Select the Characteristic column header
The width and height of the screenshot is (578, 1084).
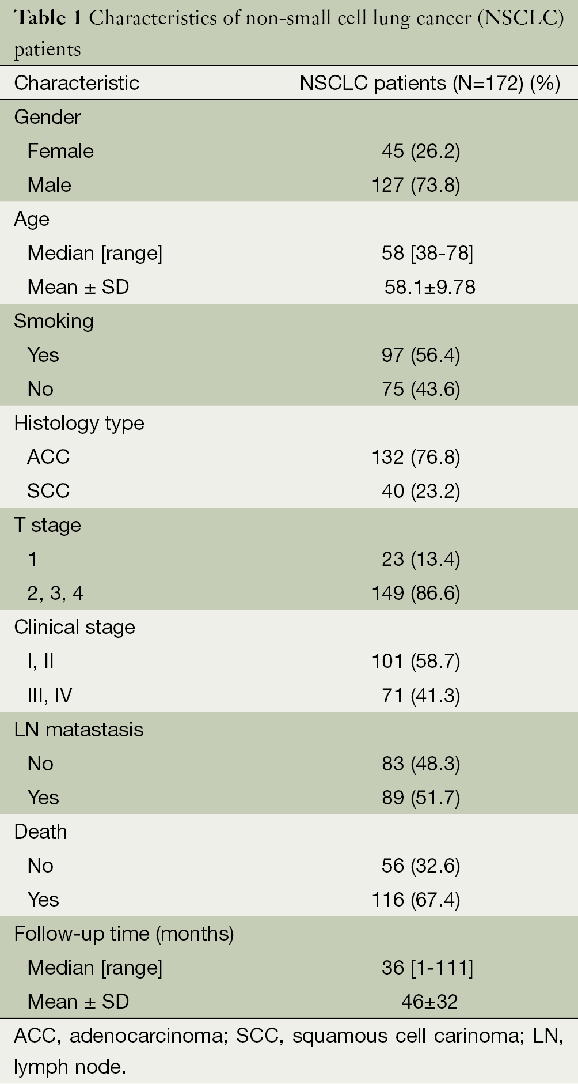click(x=77, y=83)
